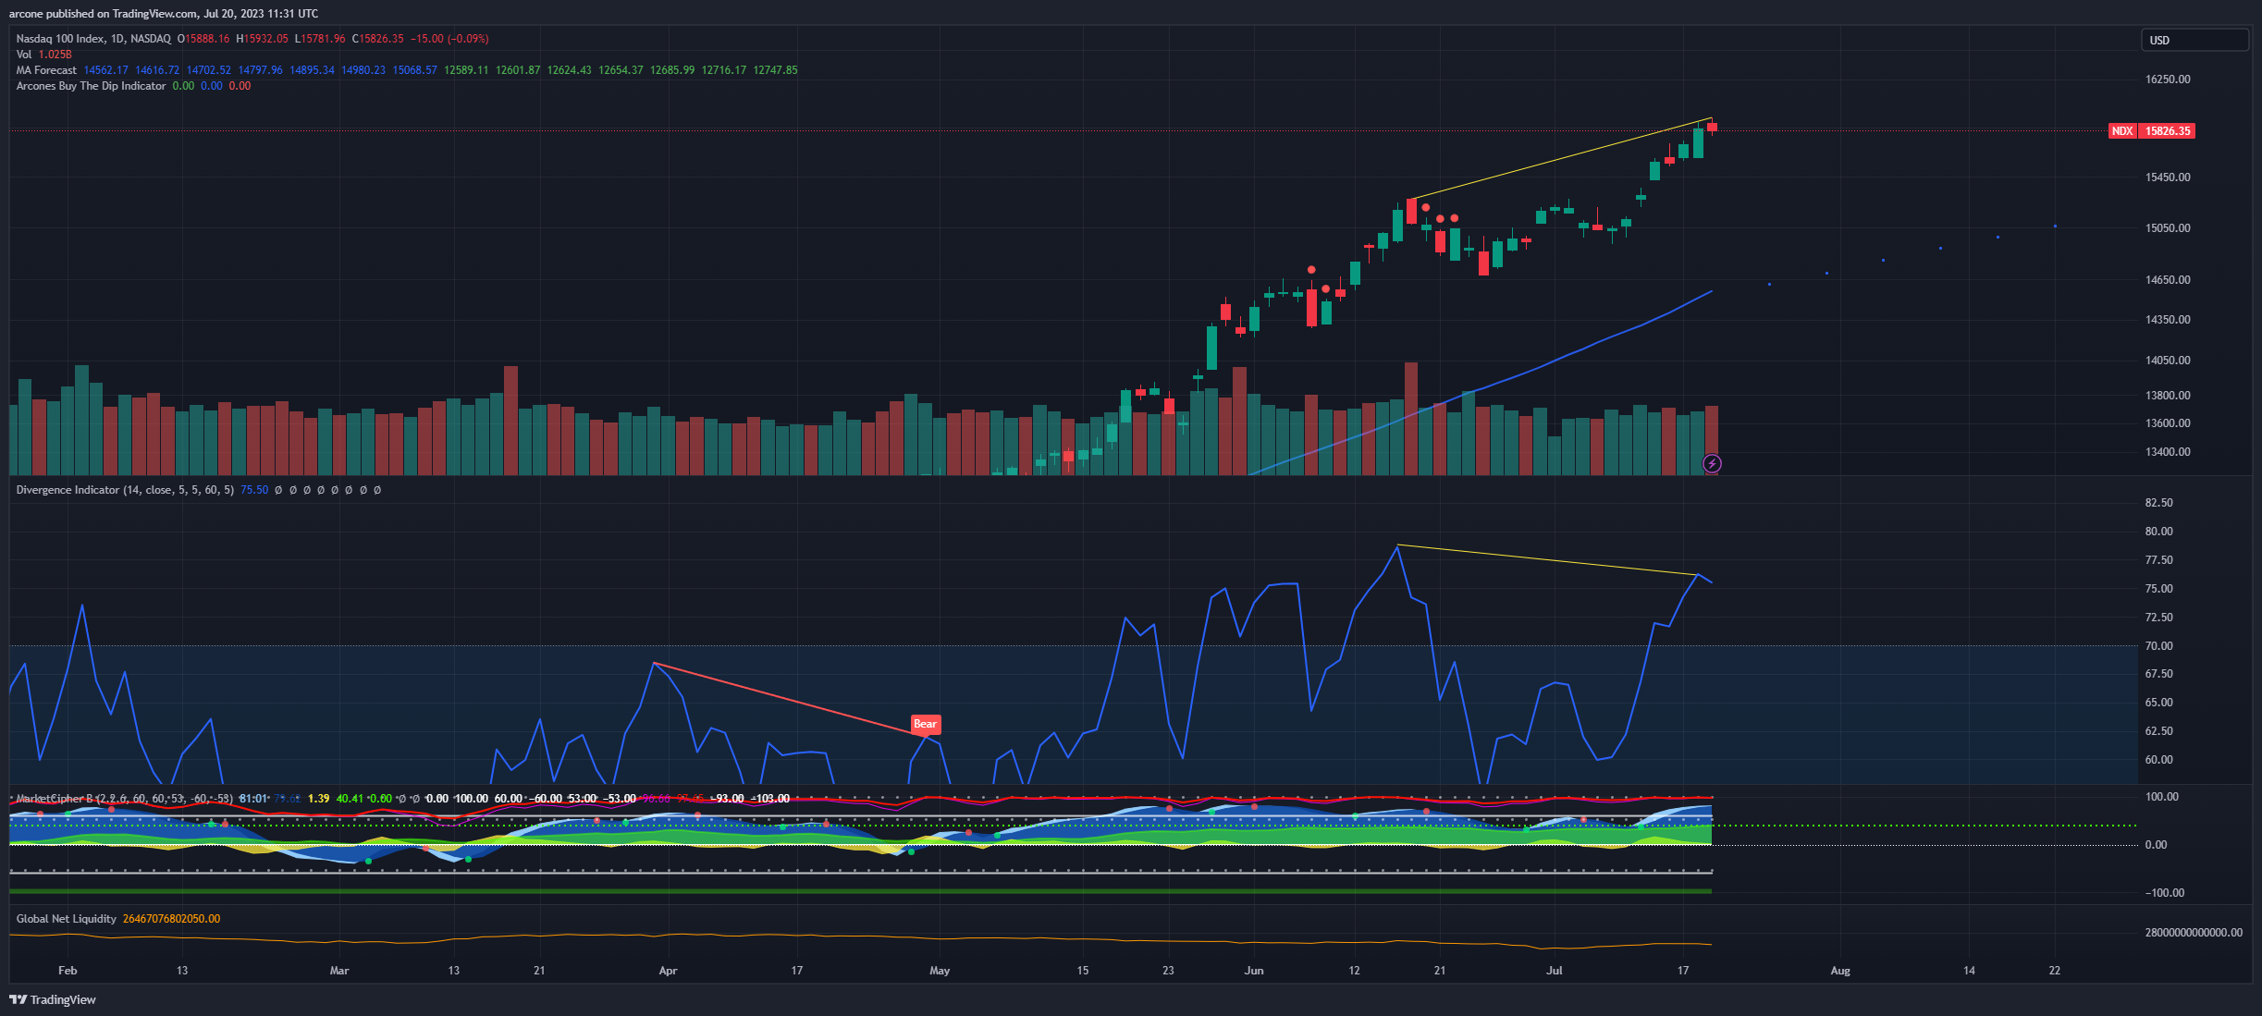Click the NDX 15826.35 price label

pyautogui.click(x=2151, y=130)
